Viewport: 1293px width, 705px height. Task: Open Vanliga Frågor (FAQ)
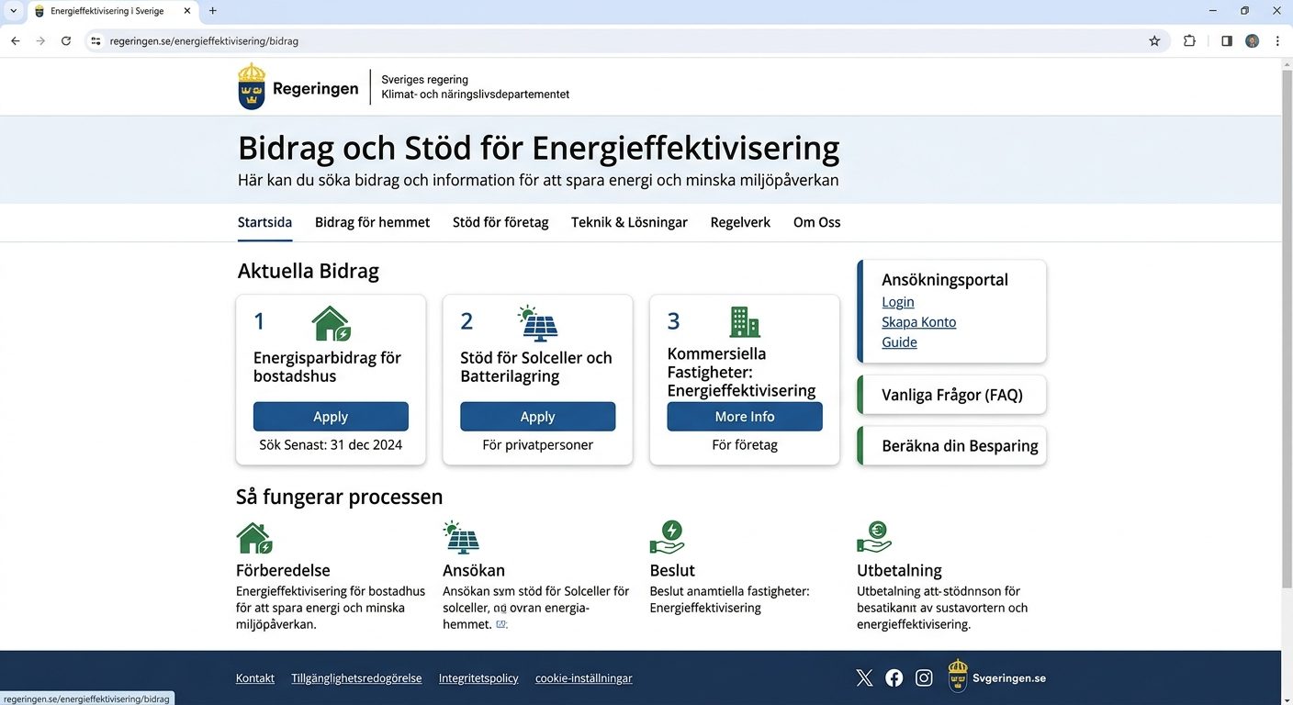tap(951, 395)
